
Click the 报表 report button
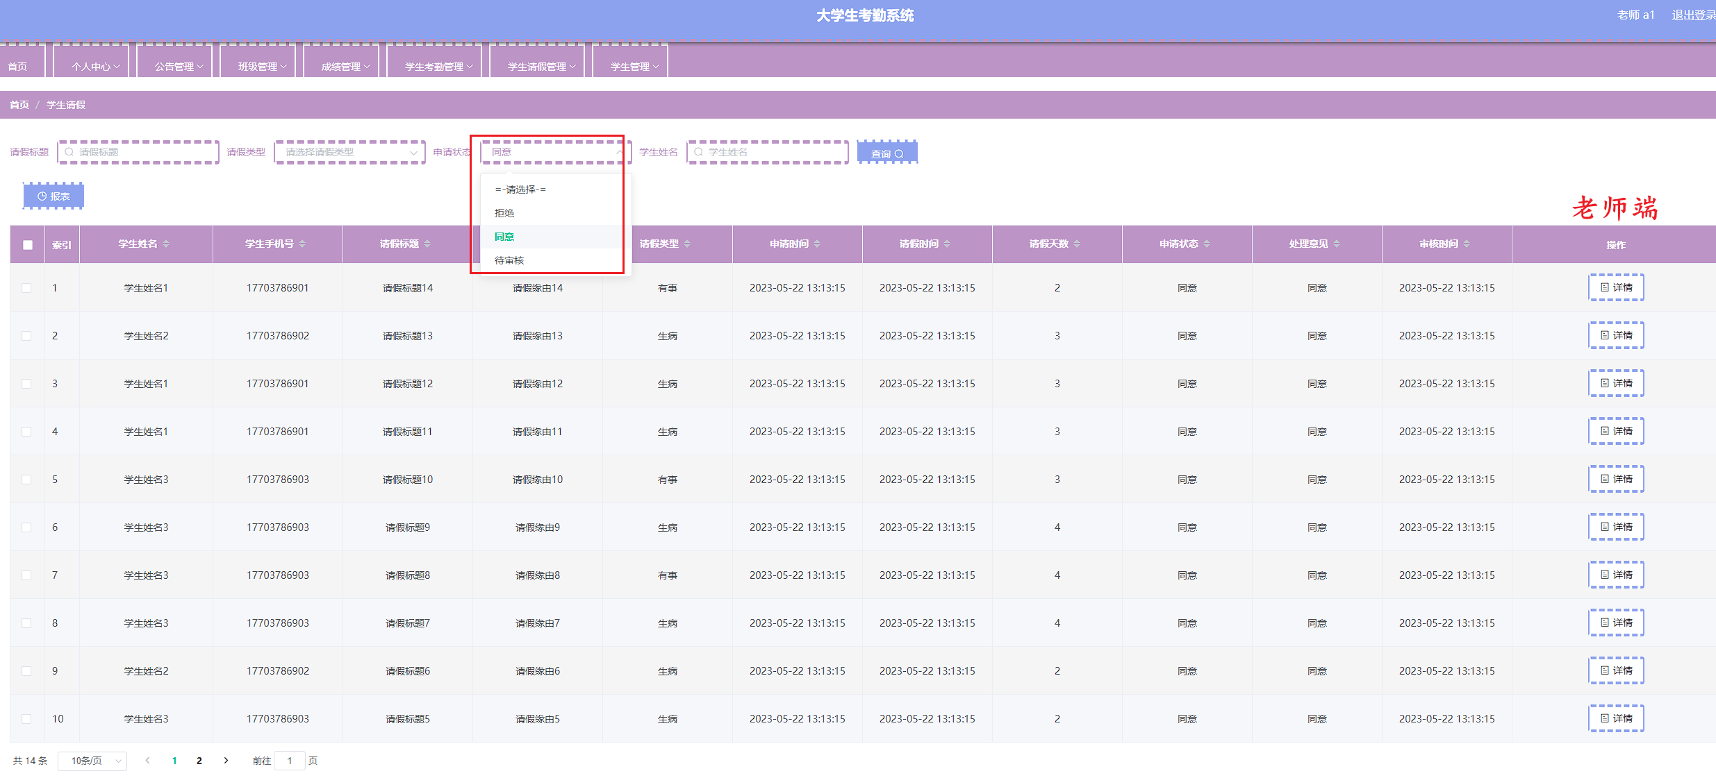click(53, 196)
